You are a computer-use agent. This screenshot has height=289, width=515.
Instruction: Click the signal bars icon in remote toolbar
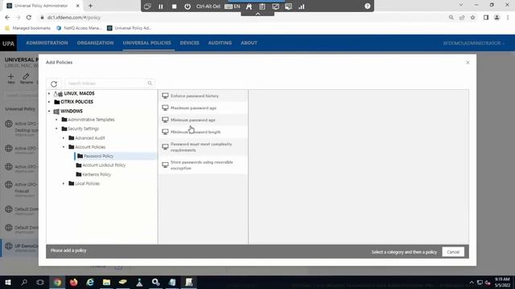[x=301, y=6]
